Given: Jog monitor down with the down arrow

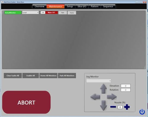Looking at the screenshot, I should (x=103, y=106).
